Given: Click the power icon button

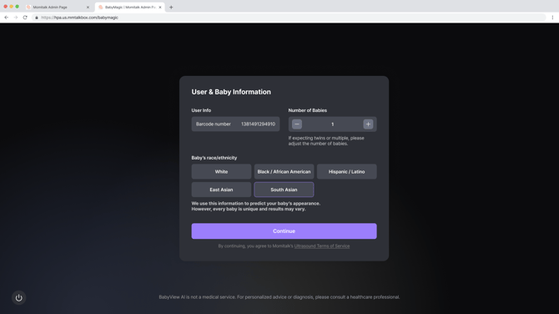Looking at the screenshot, I should coord(19,297).
